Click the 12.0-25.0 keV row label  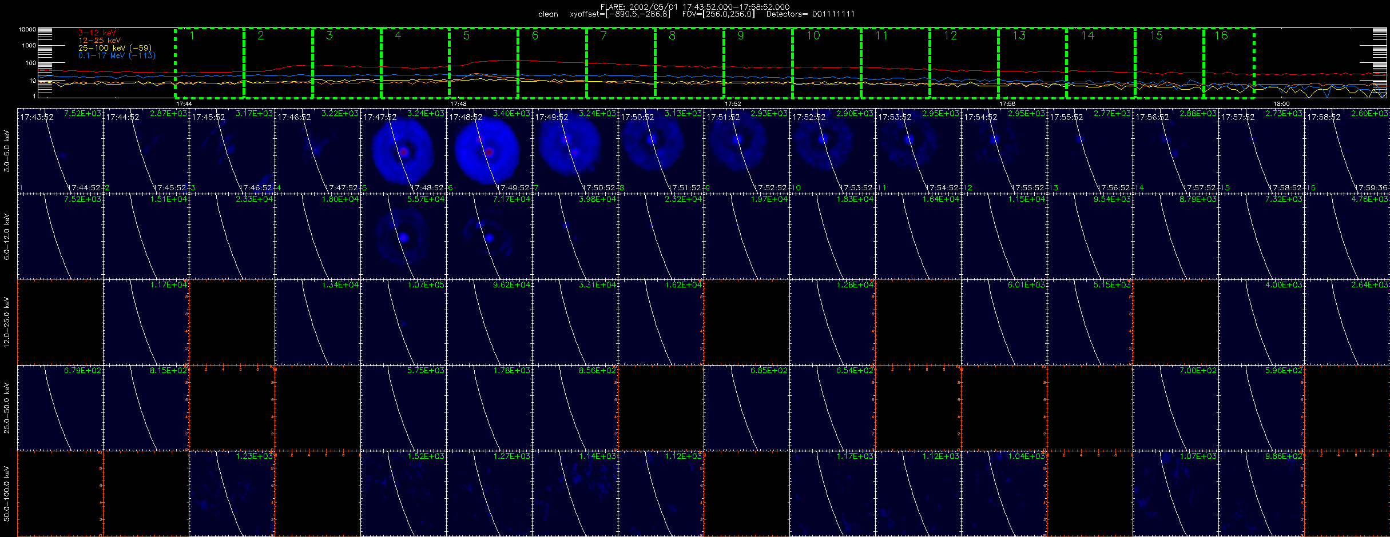click(7, 322)
